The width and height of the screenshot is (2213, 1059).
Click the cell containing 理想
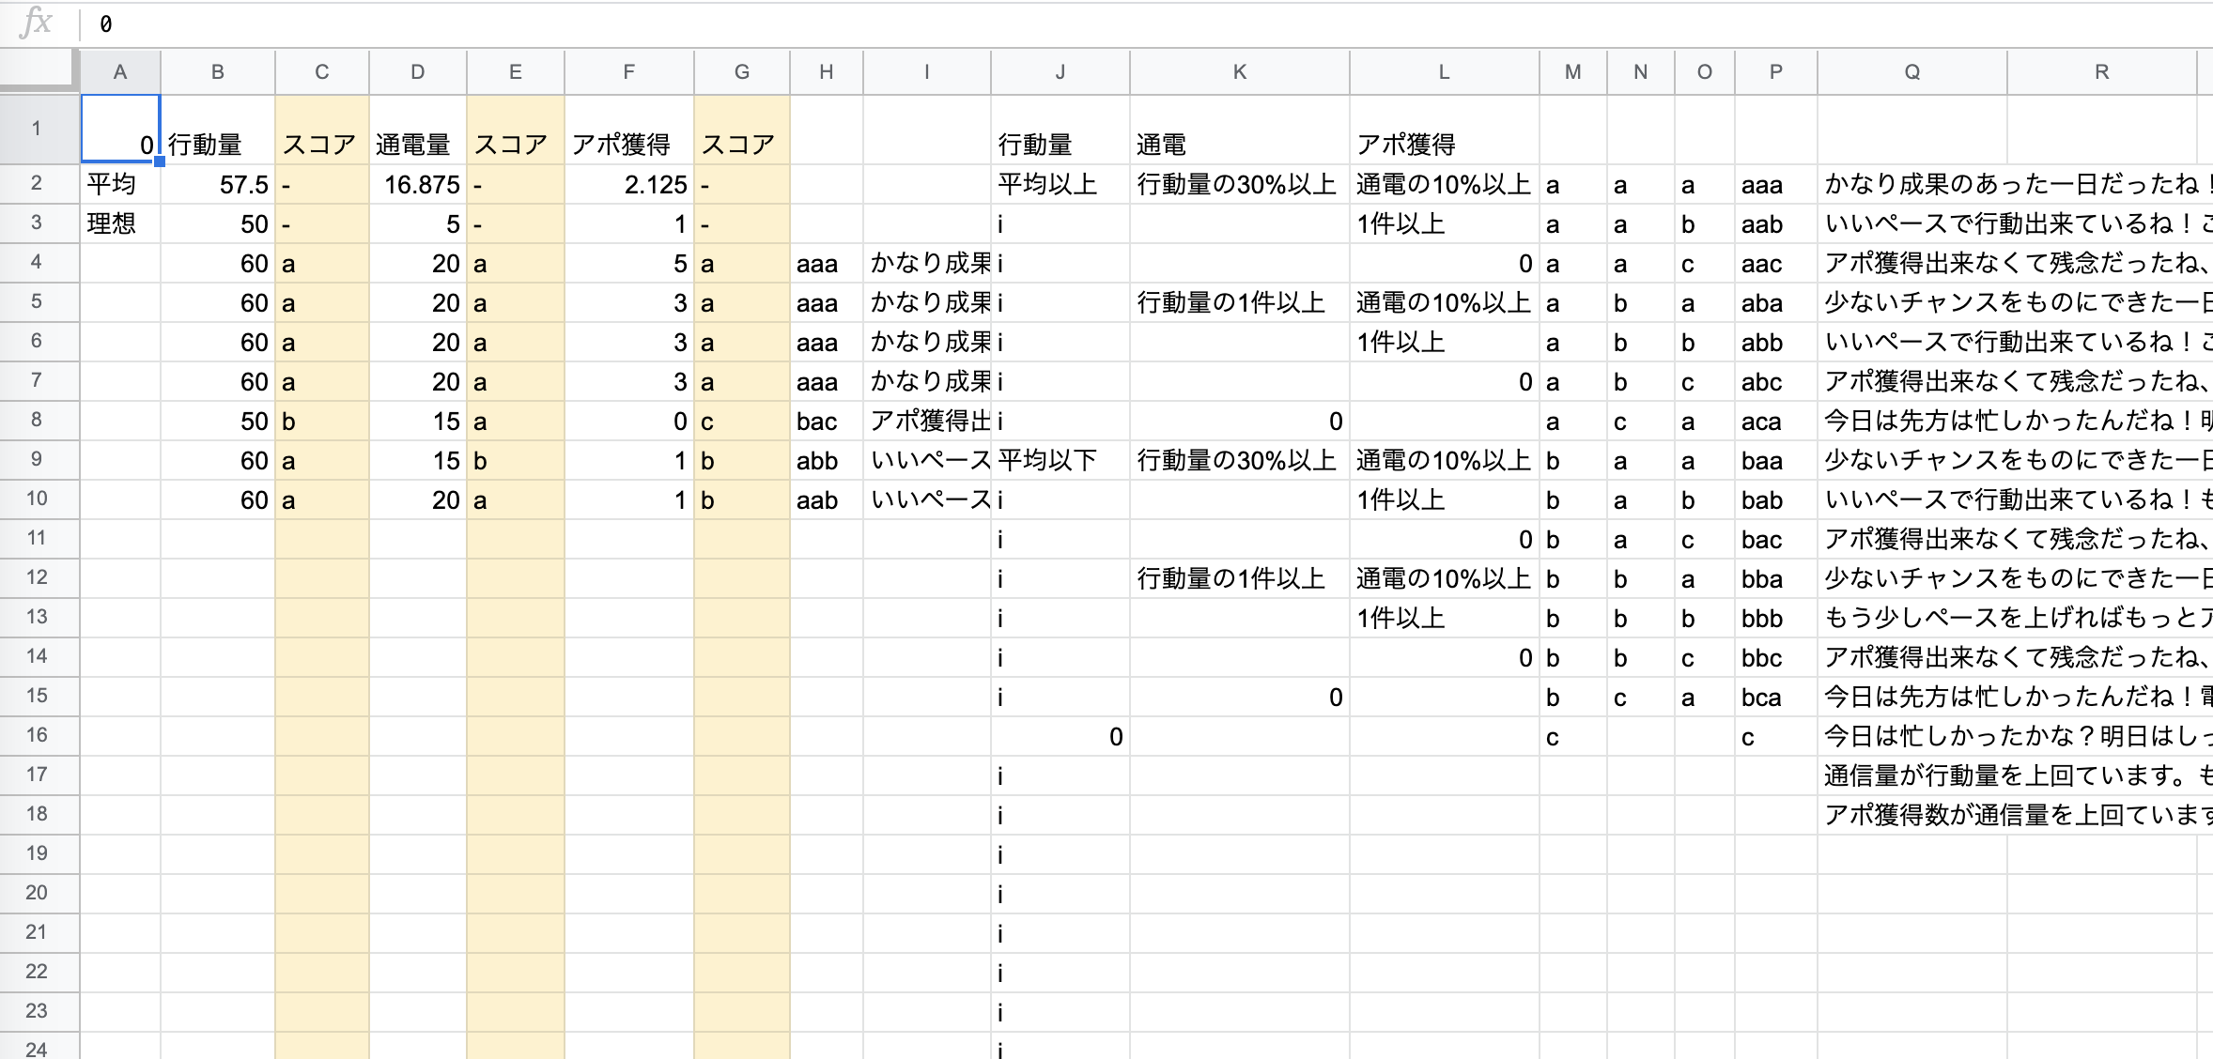pos(120,223)
